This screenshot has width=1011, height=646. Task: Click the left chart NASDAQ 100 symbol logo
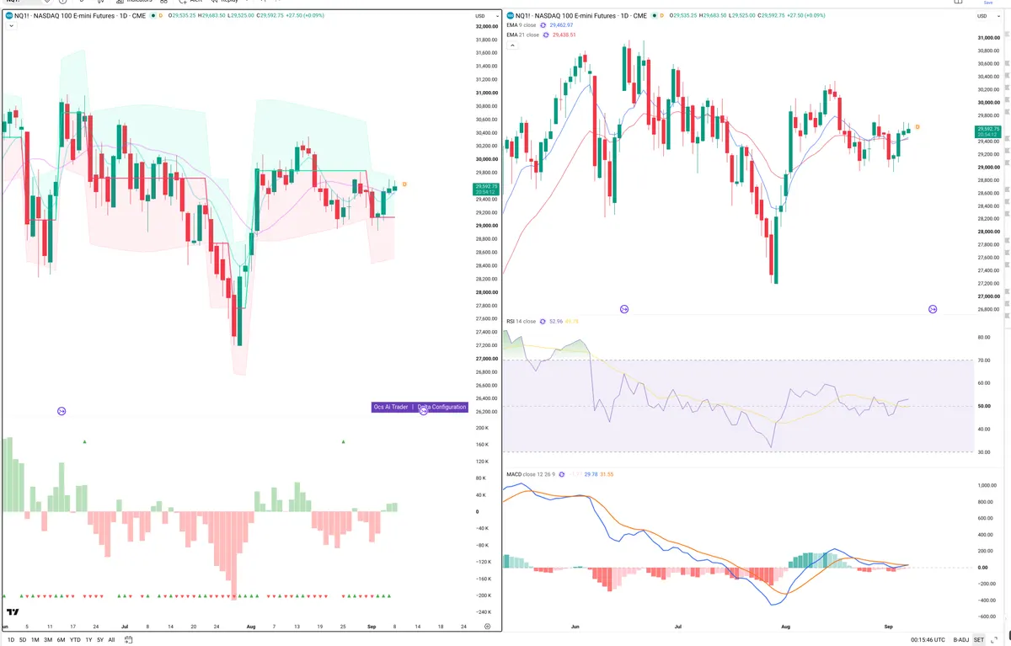point(8,16)
